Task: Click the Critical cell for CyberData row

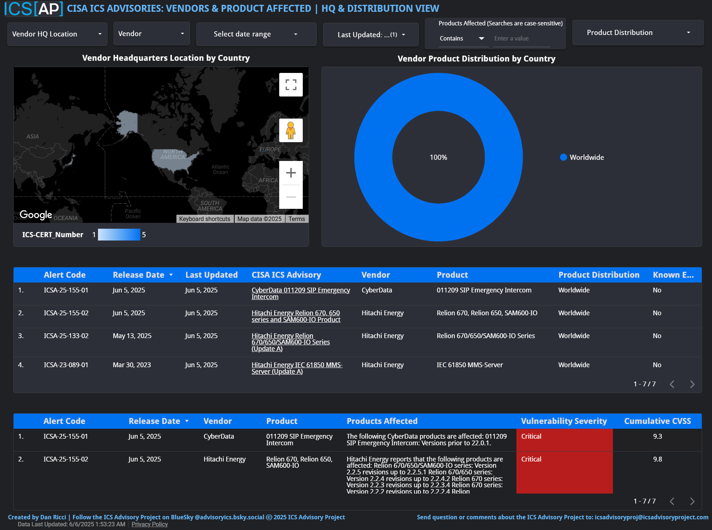Action: tap(564, 440)
